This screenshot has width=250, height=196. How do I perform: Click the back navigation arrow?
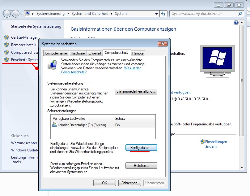(x=7, y=14)
